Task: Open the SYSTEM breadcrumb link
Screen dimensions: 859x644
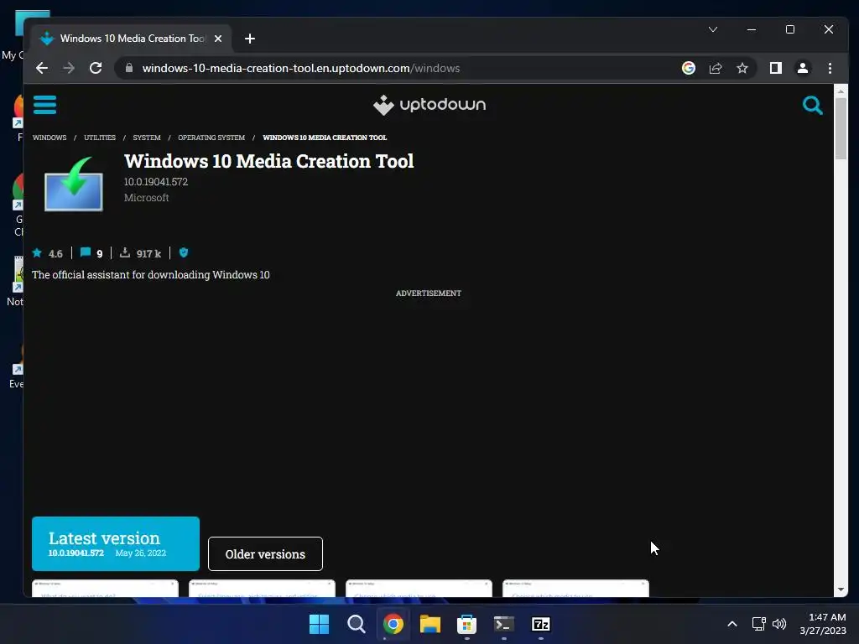Action: (147, 138)
